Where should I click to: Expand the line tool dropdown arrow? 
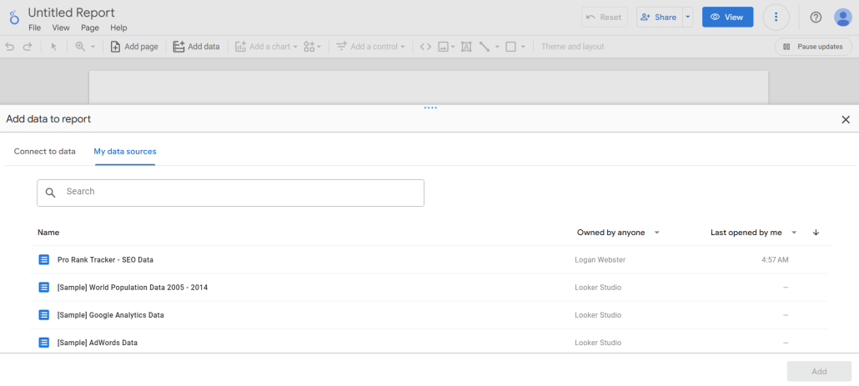497,47
